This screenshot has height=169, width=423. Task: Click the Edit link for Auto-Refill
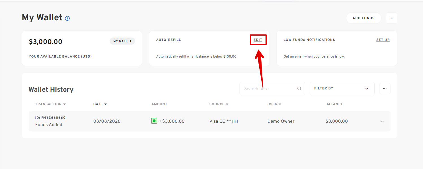click(258, 40)
